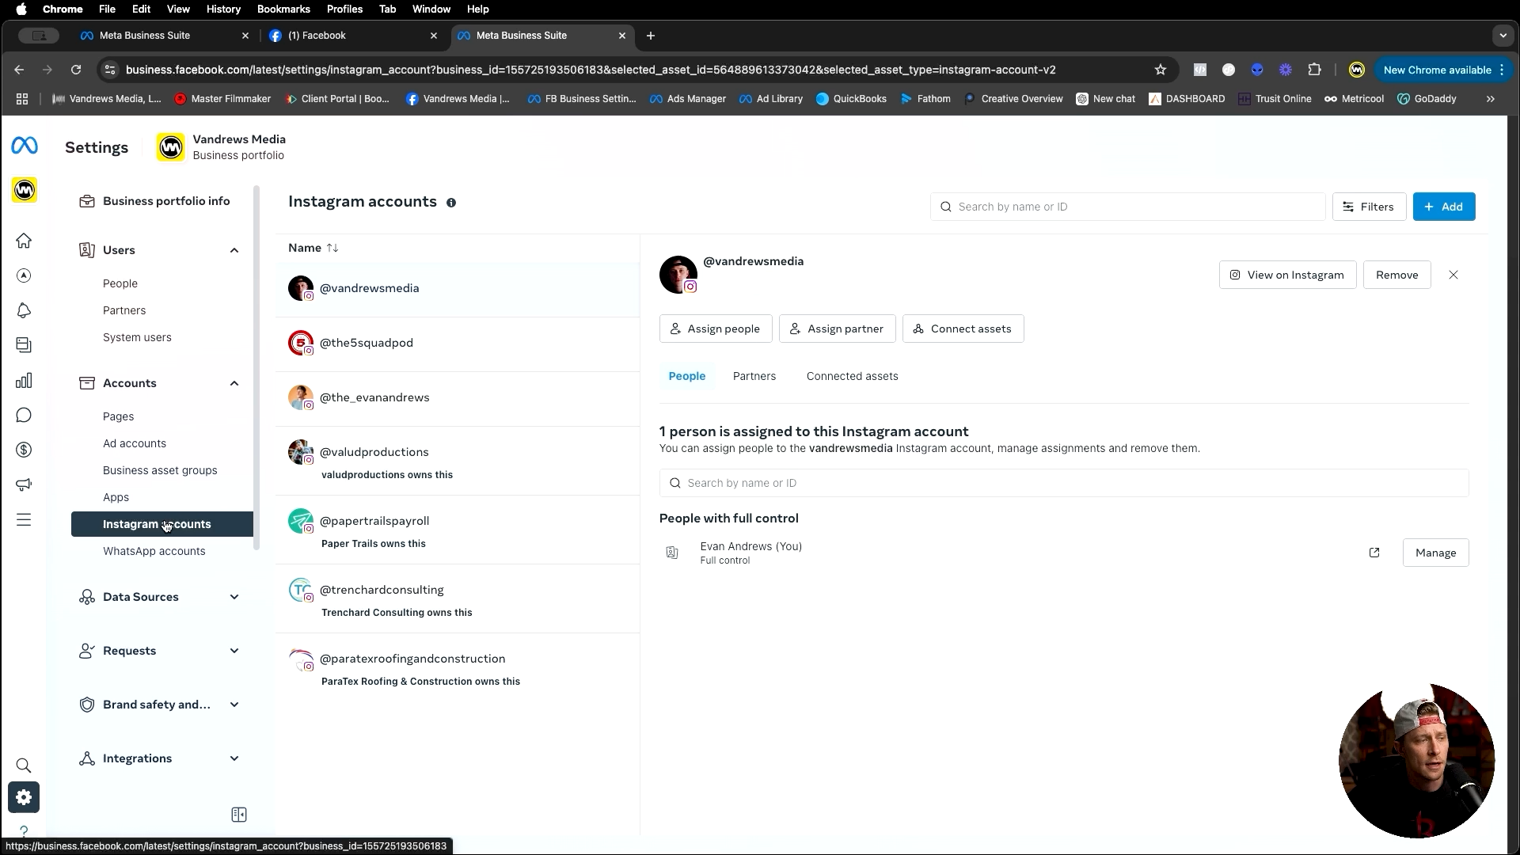Focus the Instagram accounts search field
The height and width of the screenshot is (855, 1520).
click(x=1127, y=207)
